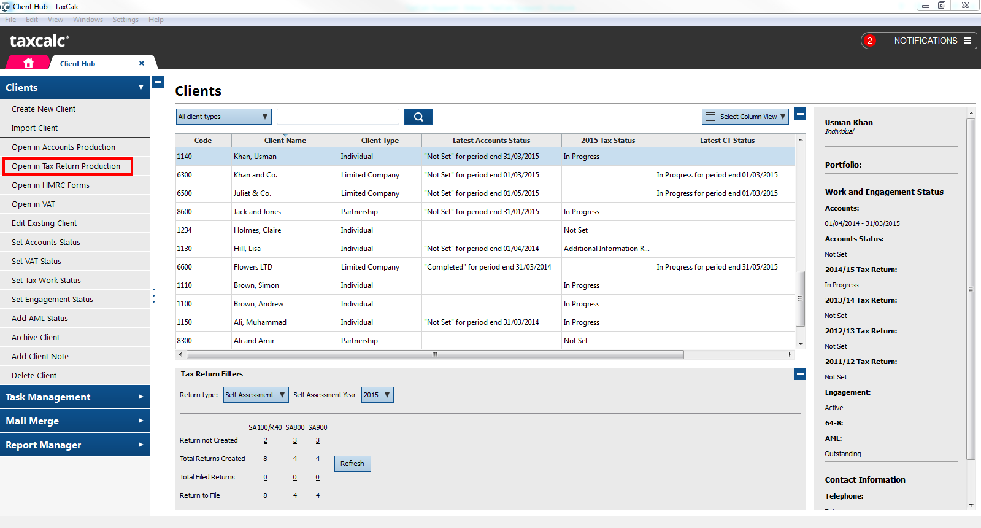
Task: Open the Notifications hamburger menu
Action: [968, 41]
